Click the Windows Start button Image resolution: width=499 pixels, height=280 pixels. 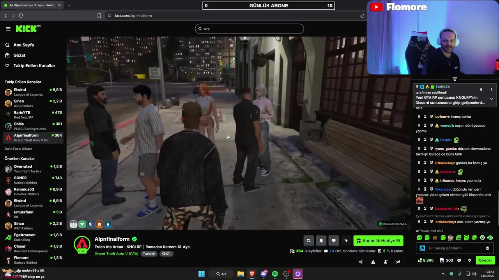tap(202, 274)
